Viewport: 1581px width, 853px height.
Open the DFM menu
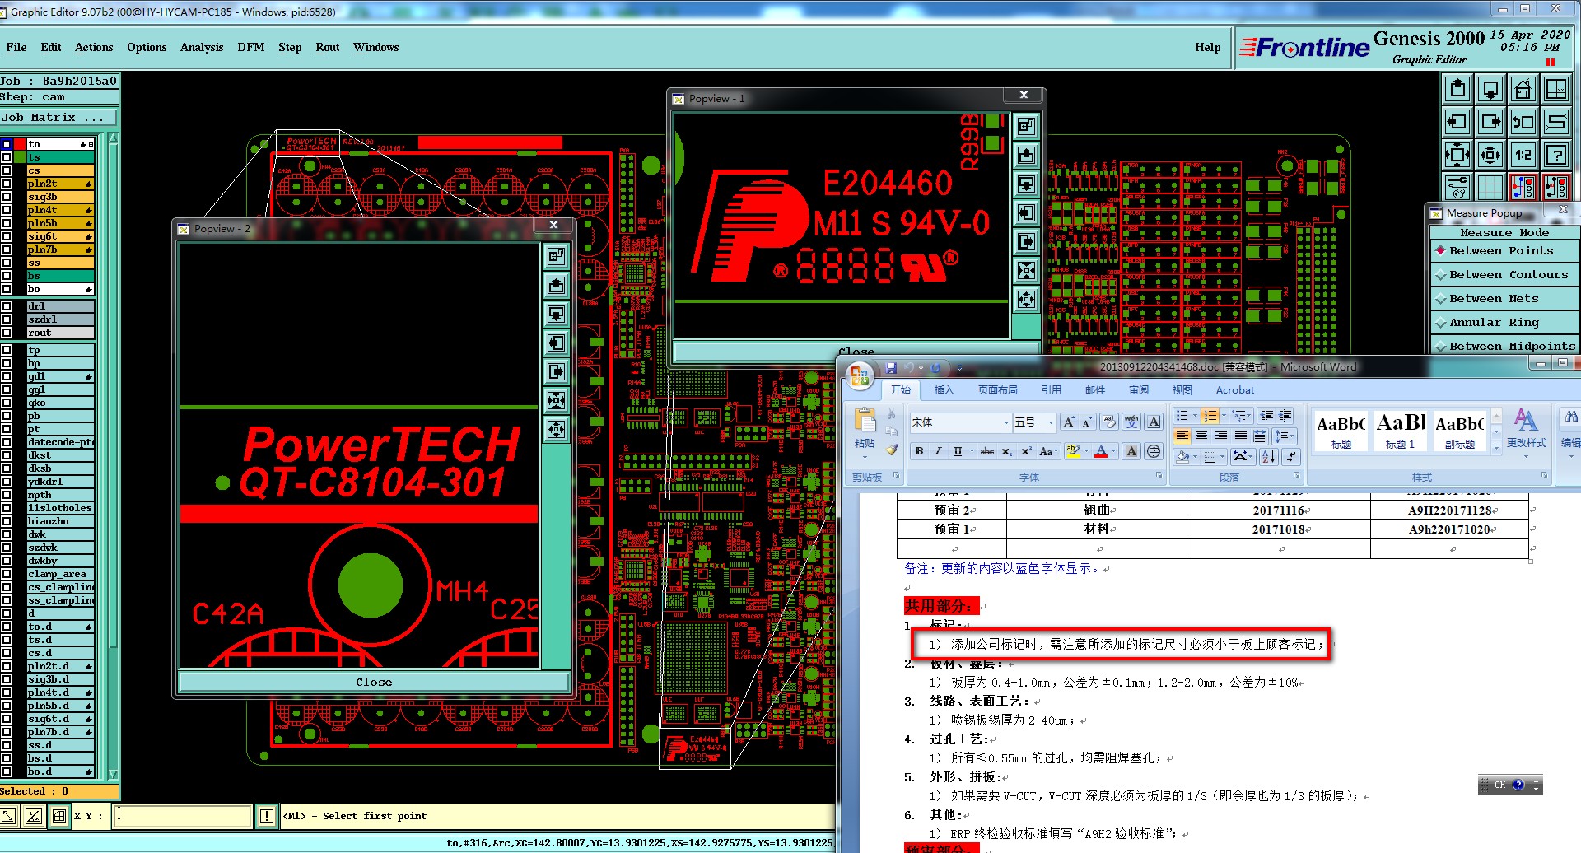point(251,47)
